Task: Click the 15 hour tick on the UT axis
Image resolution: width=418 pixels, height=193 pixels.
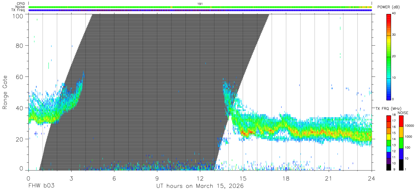Action: click(243, 178)
